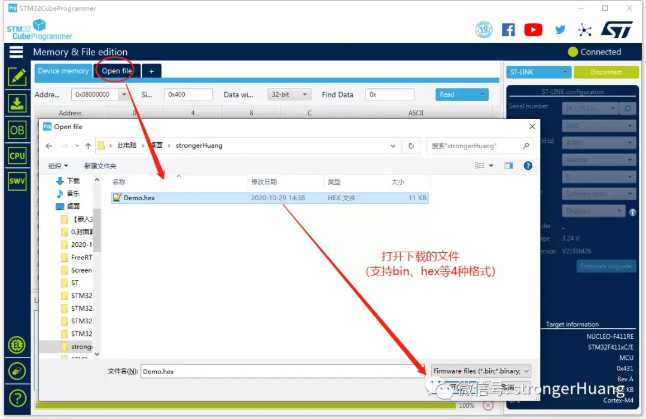Toggle the preview pane icon in dialog
Viewport: 646px width, 419px height.
pyautogui.click(x=509, y=166)
